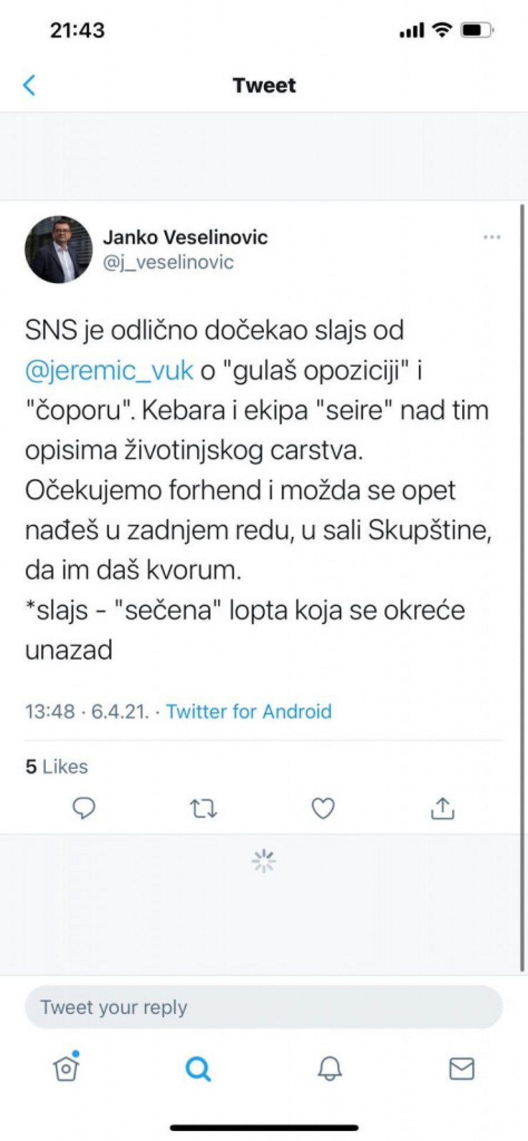Image resolution: width=528 pixels, height=1141 pixels.
Task: Tap the Janko Veselinovic display name
Action: tap(185, 237)
